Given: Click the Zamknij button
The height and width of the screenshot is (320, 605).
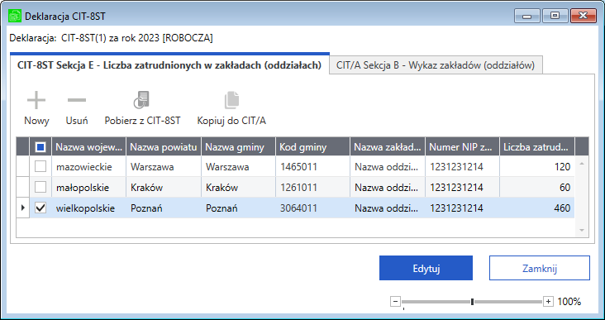Looking at the screenshot, I should [540, 268].
